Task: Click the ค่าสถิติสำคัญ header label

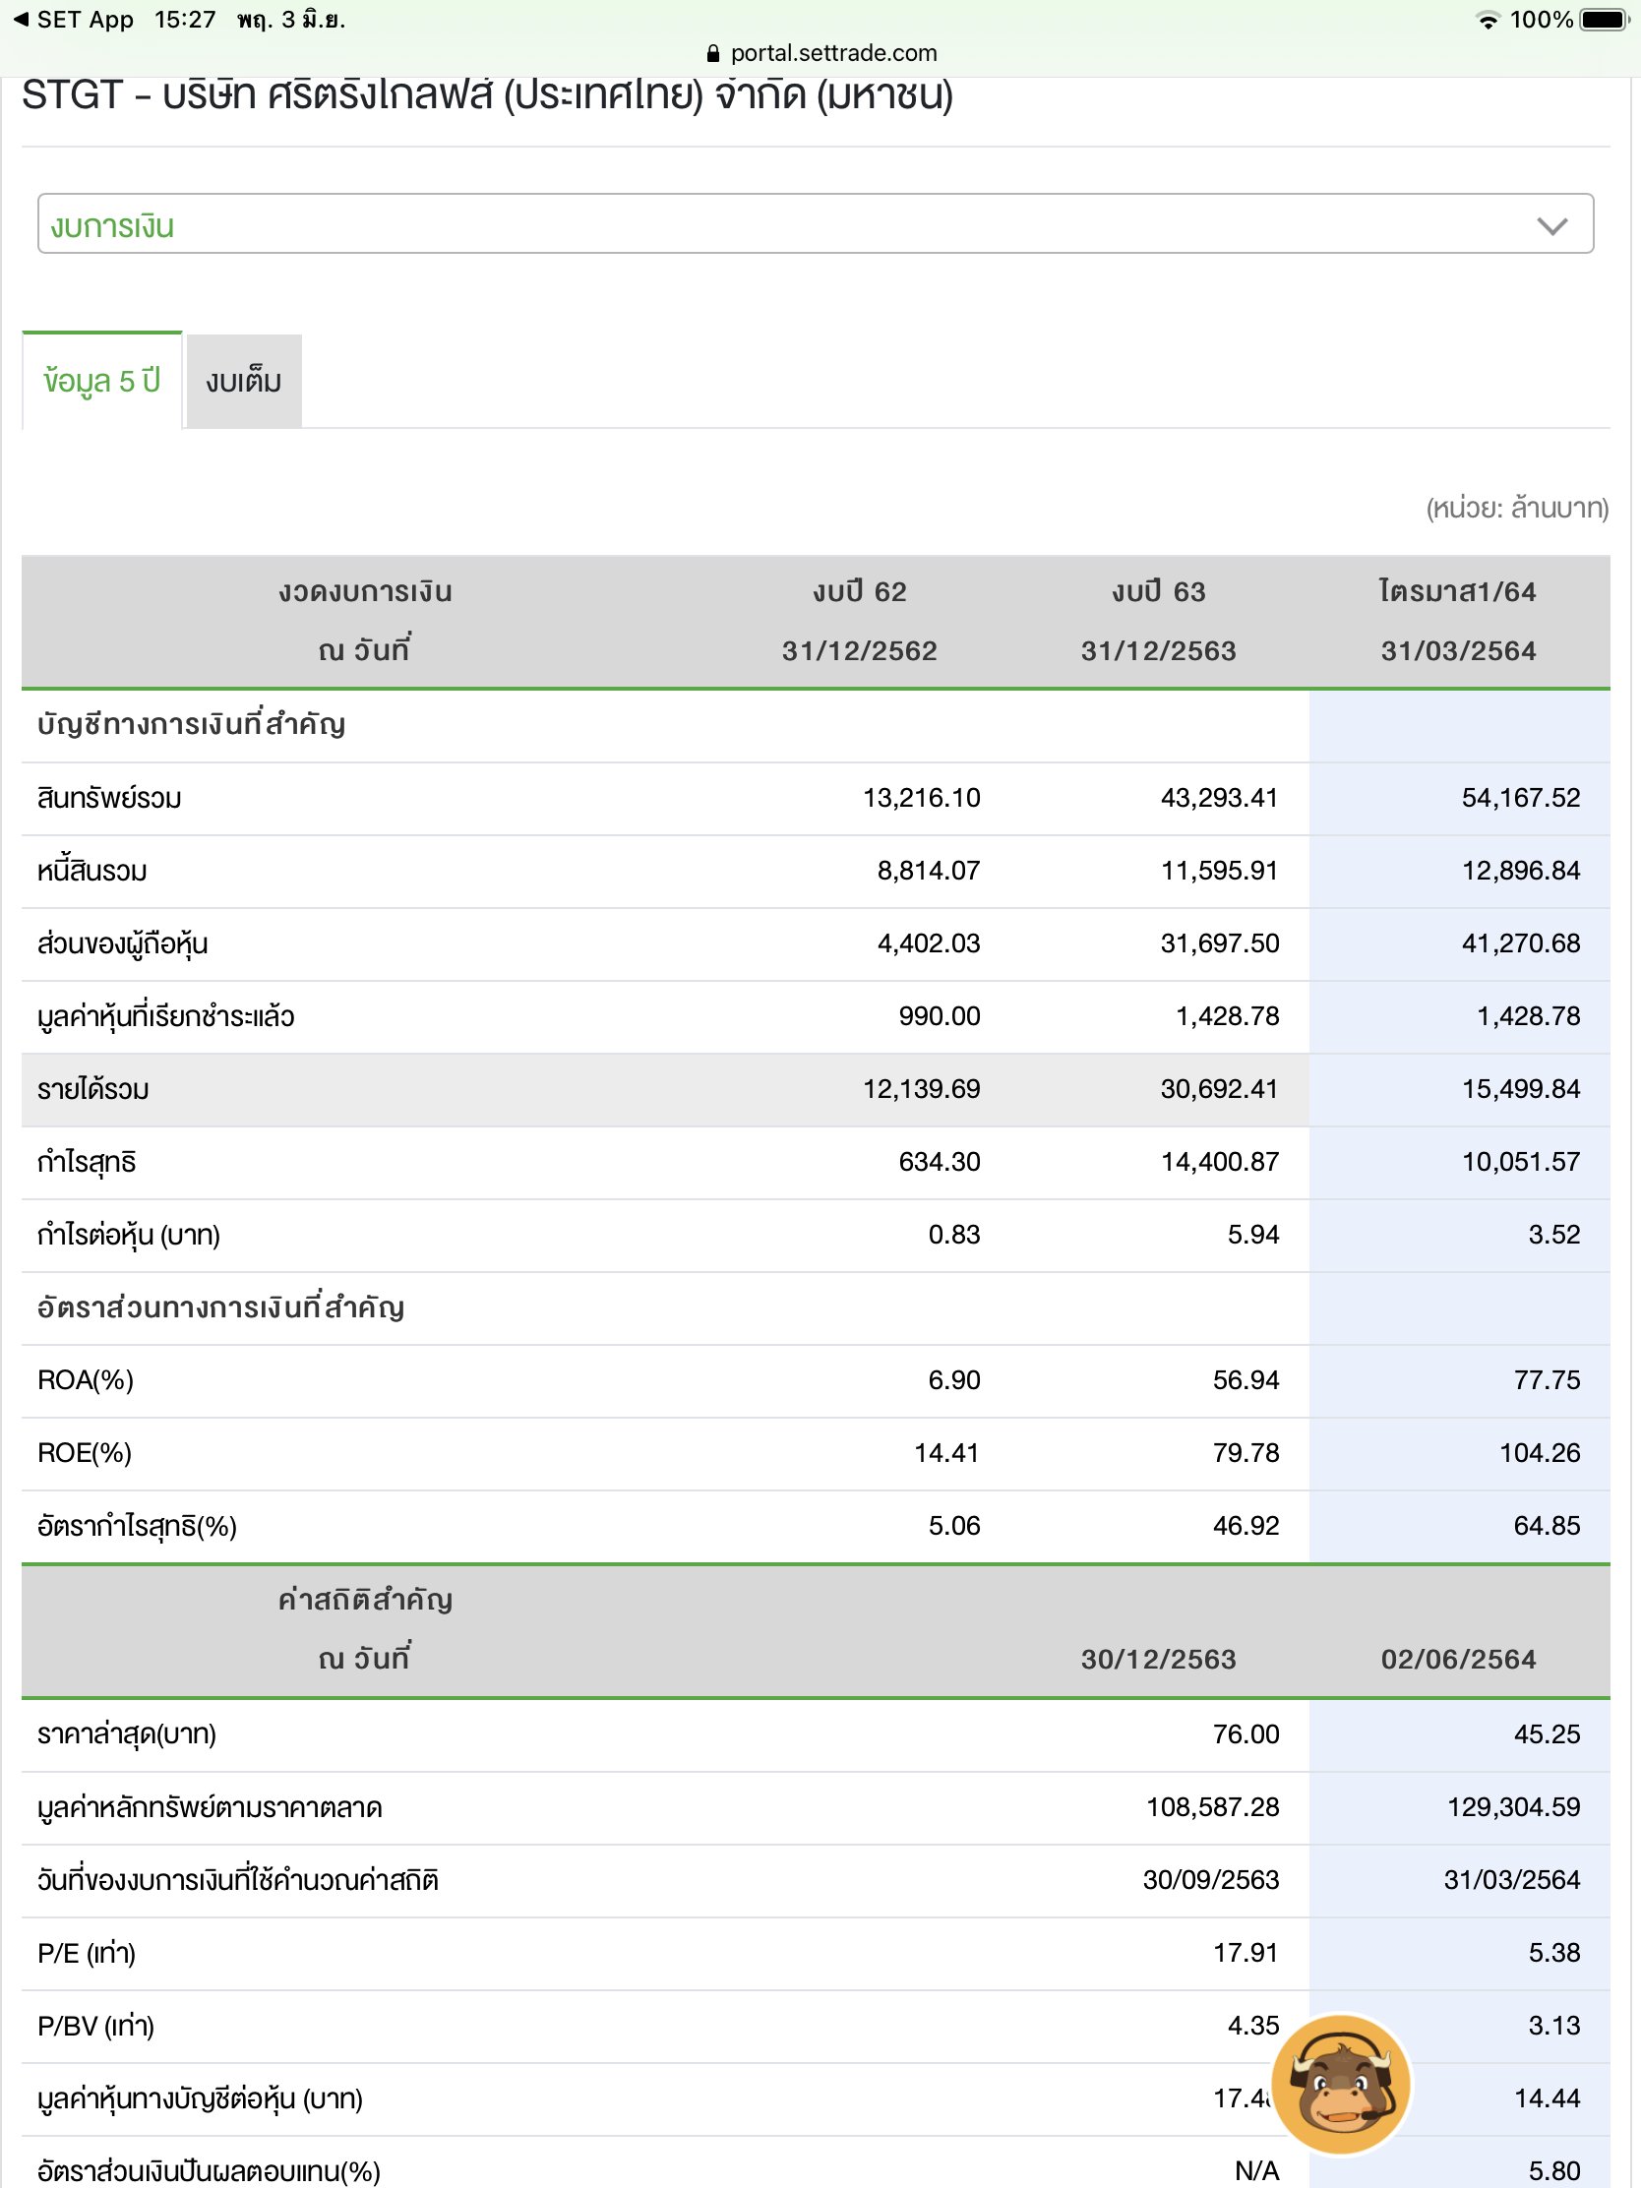Action: [365, 1600]
